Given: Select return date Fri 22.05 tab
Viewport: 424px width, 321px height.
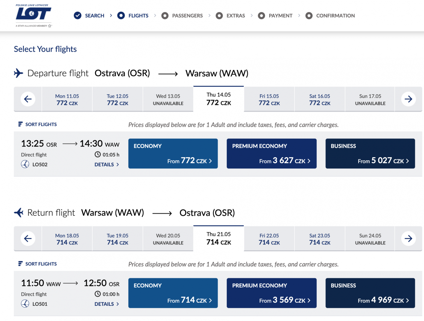Looking at the screenshot, I should pos(269,239).
